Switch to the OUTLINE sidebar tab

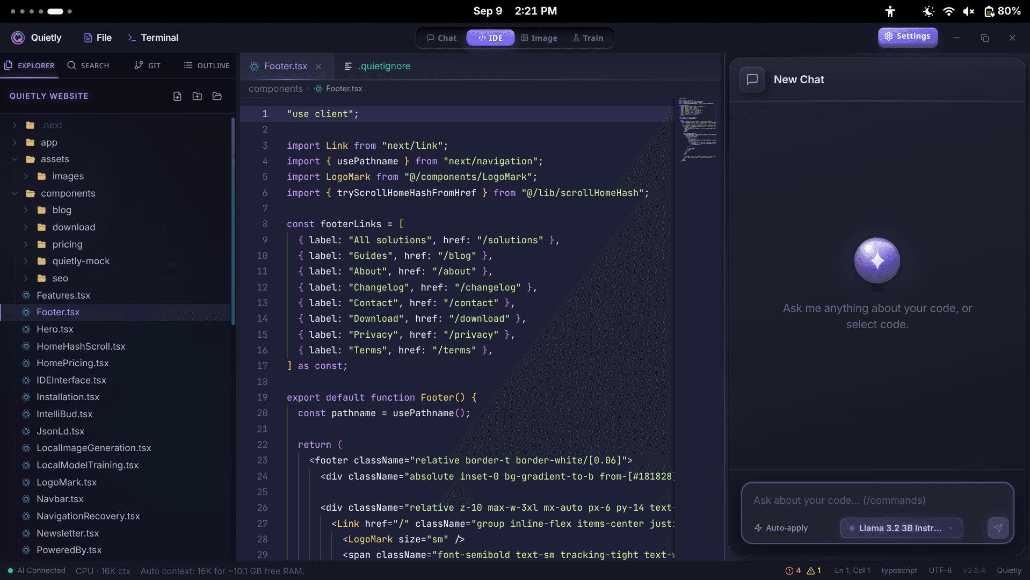pyautogui.click(x=207, y=66)
